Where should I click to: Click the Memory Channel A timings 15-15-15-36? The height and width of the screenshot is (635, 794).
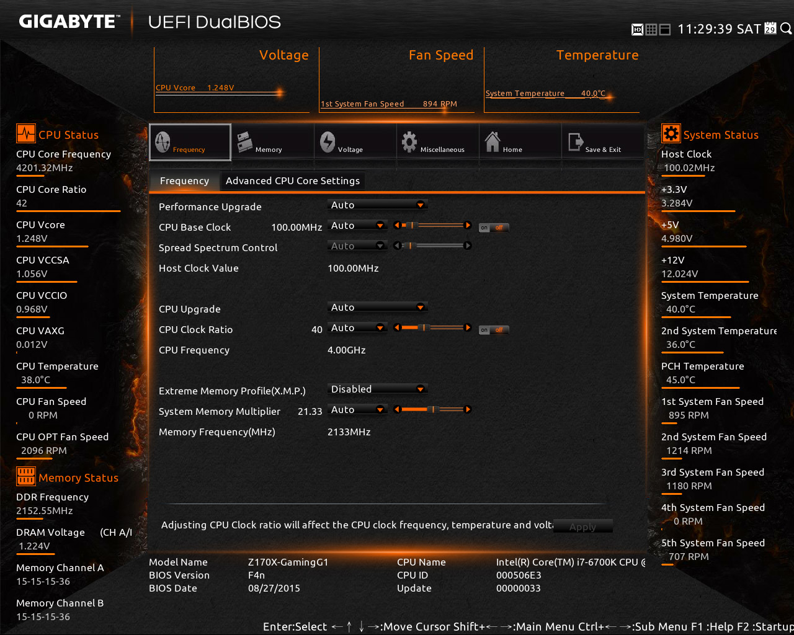tap(43, 582)
